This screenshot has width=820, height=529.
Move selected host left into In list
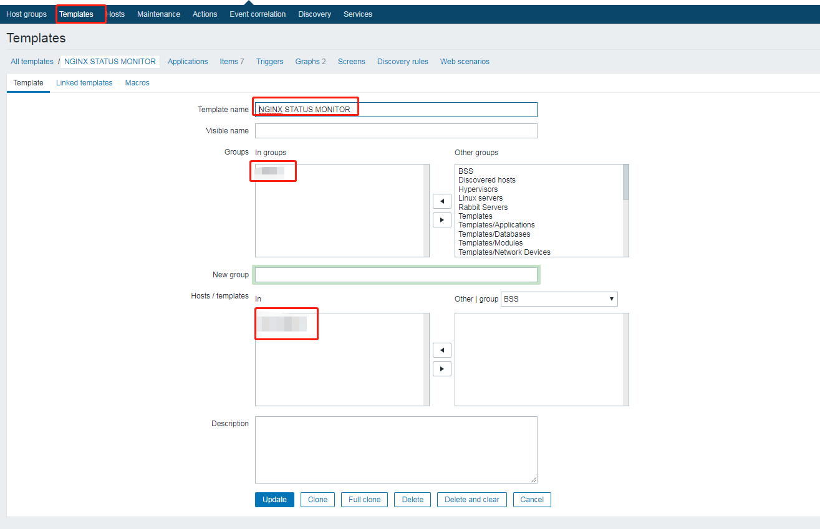click(441, 350)
